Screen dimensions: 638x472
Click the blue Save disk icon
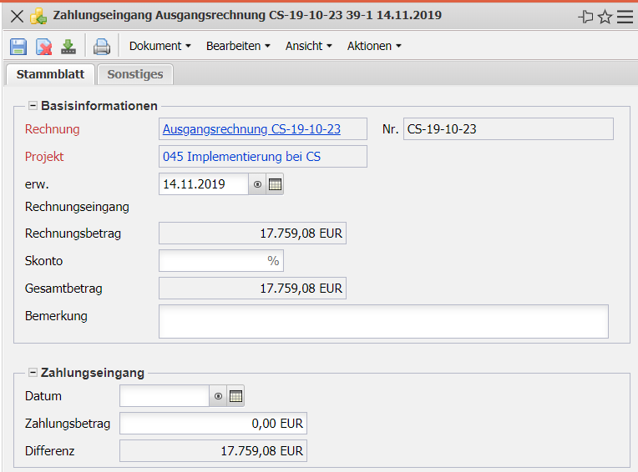[x=18, y=47]
